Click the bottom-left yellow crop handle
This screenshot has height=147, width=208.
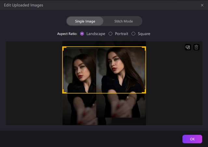coord(63,92)
